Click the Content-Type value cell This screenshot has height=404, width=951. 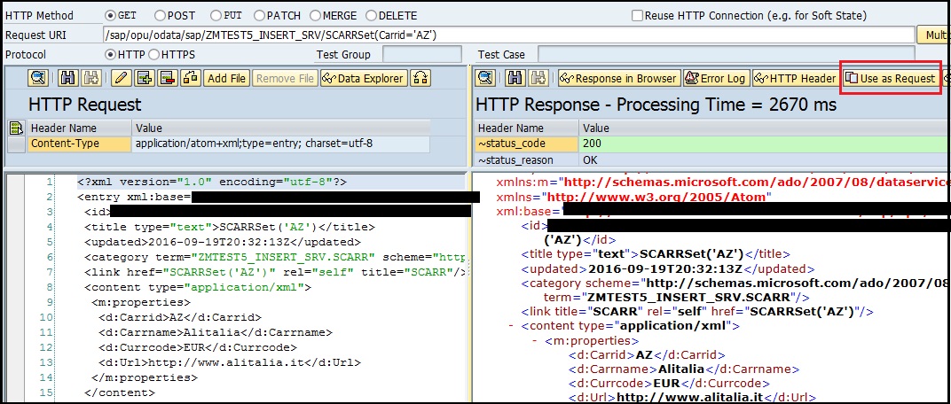tap(281, 144)
